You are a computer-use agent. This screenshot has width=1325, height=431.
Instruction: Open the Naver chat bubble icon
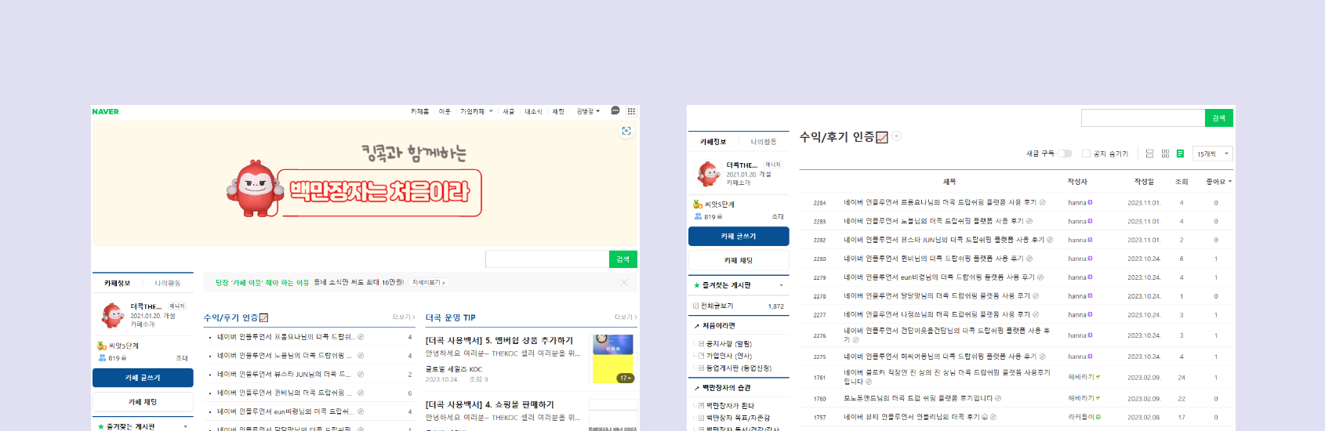pyautogui.click(x=615, y=110)
